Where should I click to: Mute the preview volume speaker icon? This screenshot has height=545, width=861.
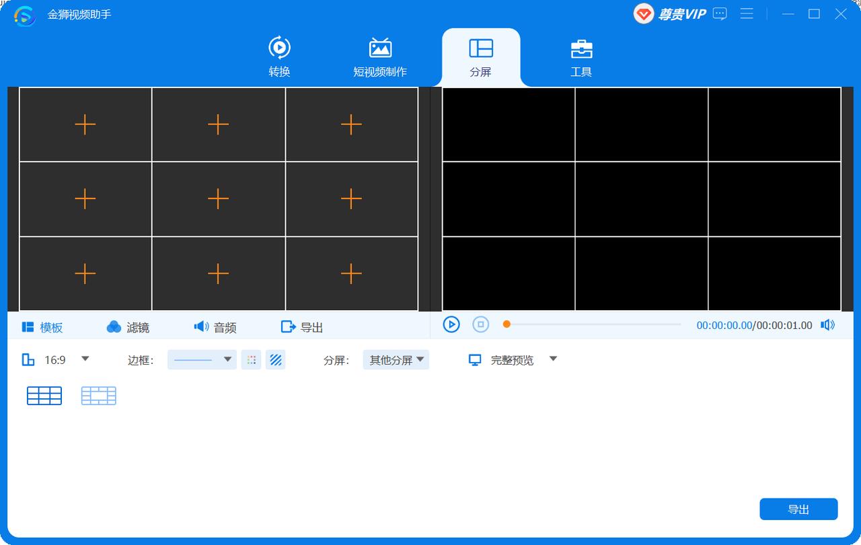pyautogui.click(x=827, y=325)
